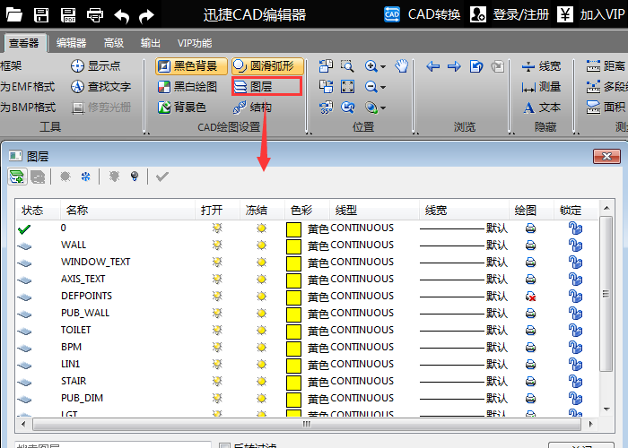Screen dimensions: 628x448
Task: Open the 编辑器 (Editor) tab
Action: (x=71, y=43)
